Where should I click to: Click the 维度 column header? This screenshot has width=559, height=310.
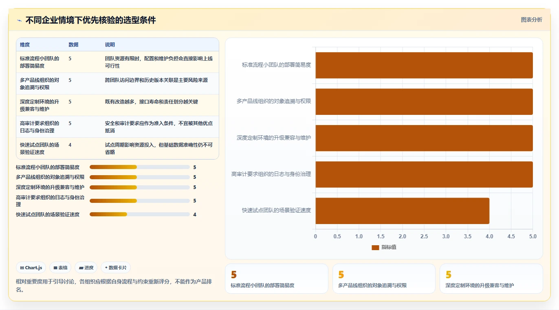(25, 45)
